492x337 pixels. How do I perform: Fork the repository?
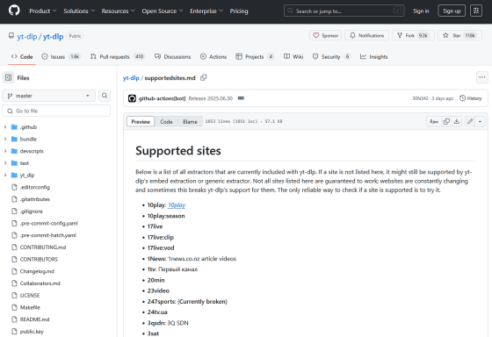413,35
